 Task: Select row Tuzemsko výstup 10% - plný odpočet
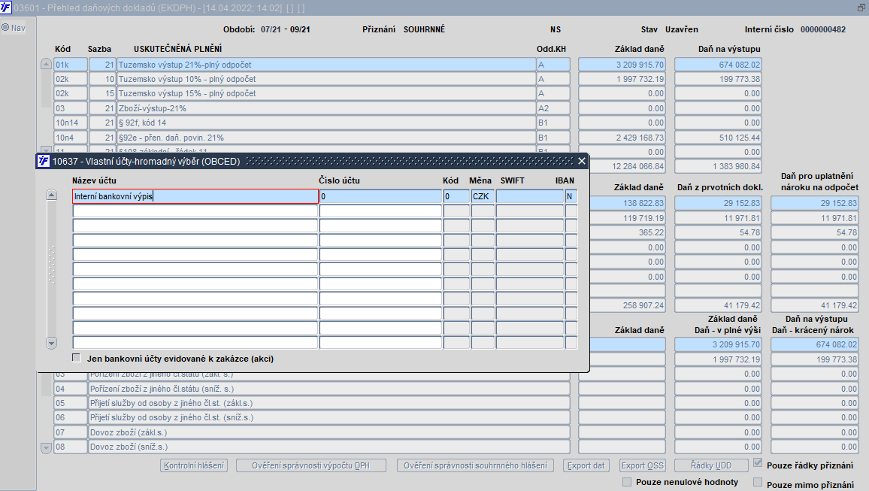point(326,79)
